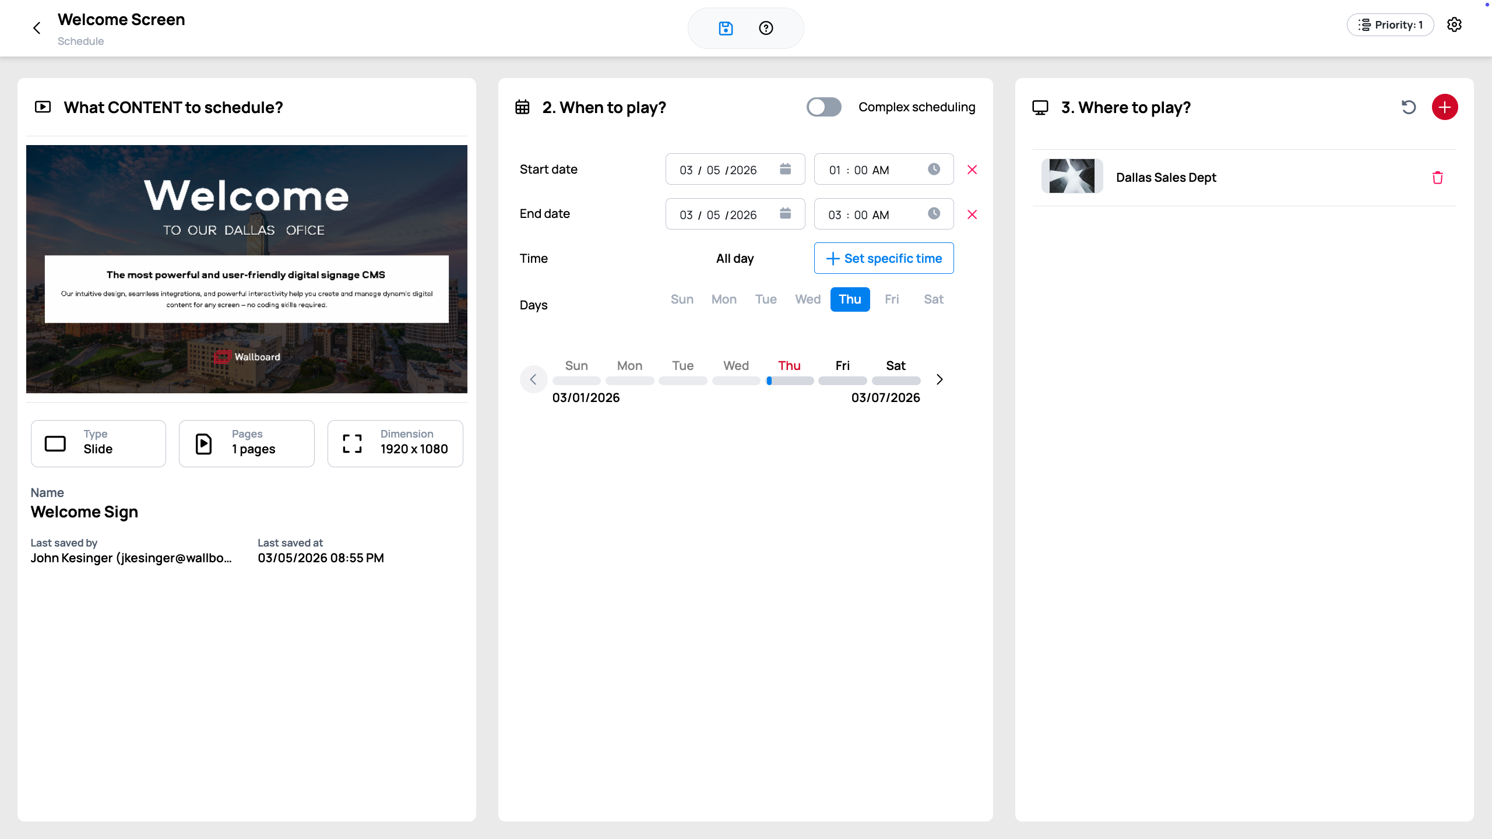Navigate to next week with right chevron
Screen dimensions: 1492x839
tap(939, 379)
